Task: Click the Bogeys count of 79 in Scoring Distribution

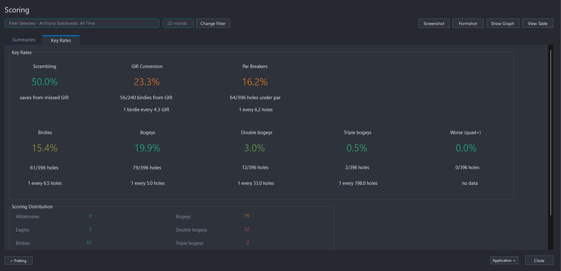Action: [247, 216]
